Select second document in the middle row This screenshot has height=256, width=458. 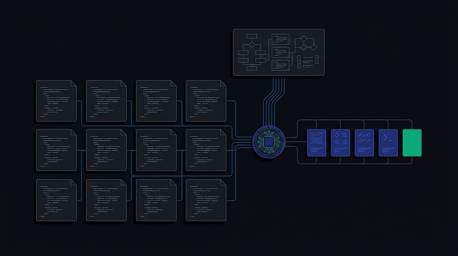coord(106,150)
